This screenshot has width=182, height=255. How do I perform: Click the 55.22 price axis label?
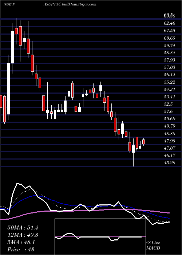(170, 82)
